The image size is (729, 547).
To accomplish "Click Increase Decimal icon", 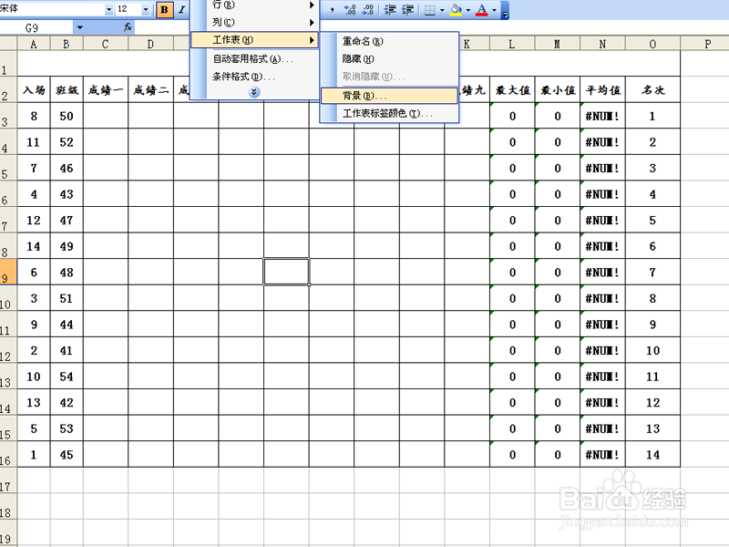I will (350, 9).
